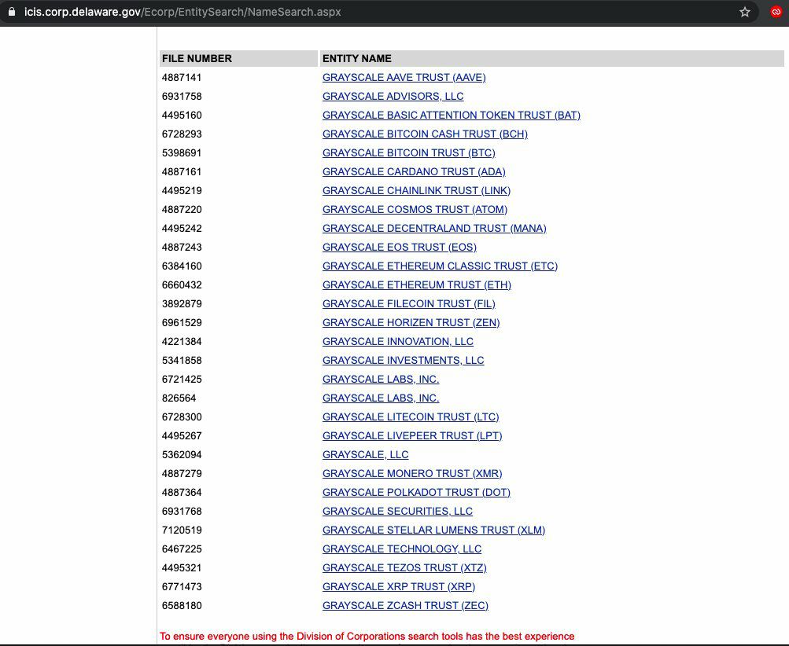Open GRAYSCALE MONERO TRUST (XMR) link
789x646 pixels.
pos(412,473)
